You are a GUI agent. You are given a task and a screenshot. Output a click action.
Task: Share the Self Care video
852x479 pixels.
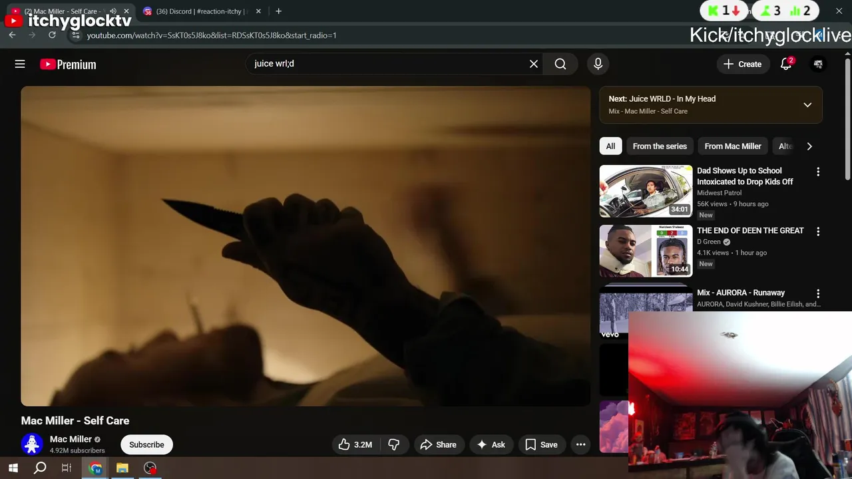[438, 444]
